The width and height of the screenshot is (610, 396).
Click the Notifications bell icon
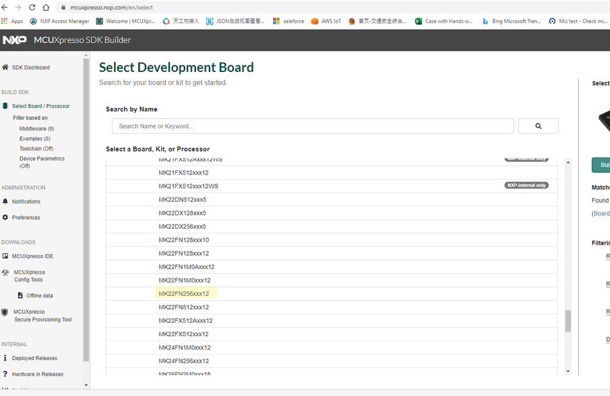coord(5,201)
